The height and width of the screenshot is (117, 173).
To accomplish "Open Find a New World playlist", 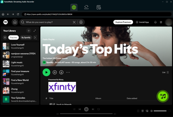I will [x=20, y=82].
